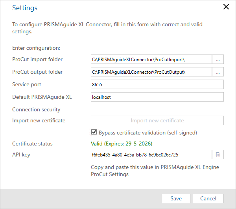
Task: Browse for the ProCut output folder
Action: pyautogui.click(x=218, y=72)
